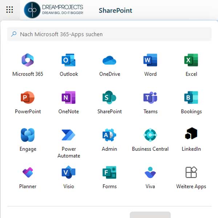Viewport: 218px width, 218px height.
Task: Open the OneNote app
Action: 69,102
